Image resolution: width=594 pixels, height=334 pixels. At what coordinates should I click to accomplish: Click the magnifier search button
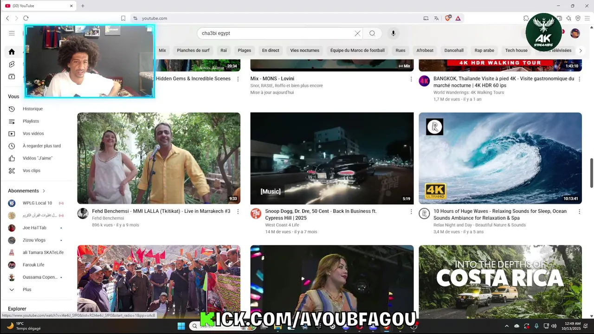(372, 33)
